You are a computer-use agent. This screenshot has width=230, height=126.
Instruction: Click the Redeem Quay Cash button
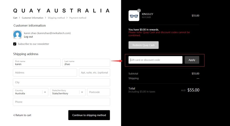(143, 45)
